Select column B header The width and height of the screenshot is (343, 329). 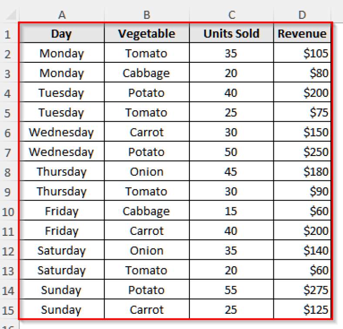tap(147, 15)
